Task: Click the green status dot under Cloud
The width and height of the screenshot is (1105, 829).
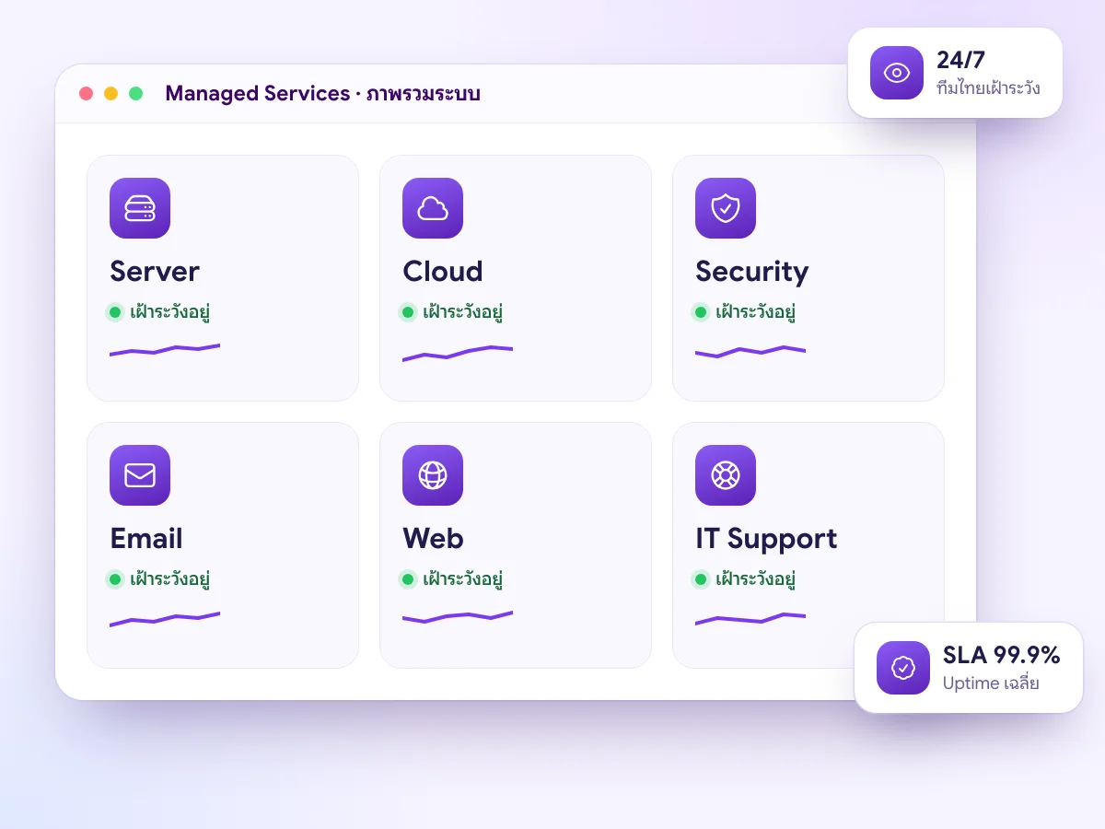Action: [x=408, y=312]
